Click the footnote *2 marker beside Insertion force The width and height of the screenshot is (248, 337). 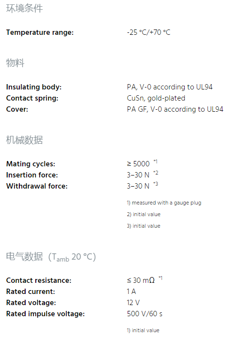[156, 173]
